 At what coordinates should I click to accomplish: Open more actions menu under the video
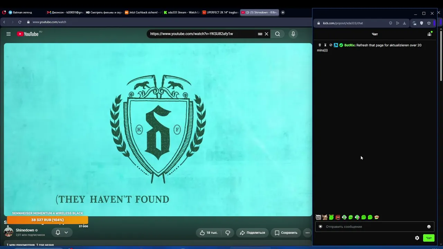pyautogui.click(x=307, y=233)
